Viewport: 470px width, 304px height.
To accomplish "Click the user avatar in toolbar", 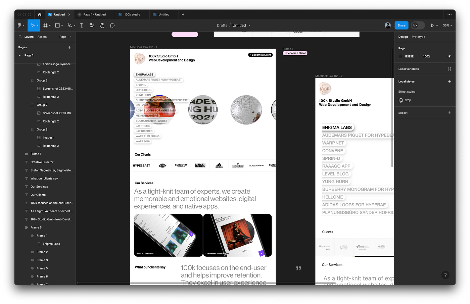I will [388, 25].
